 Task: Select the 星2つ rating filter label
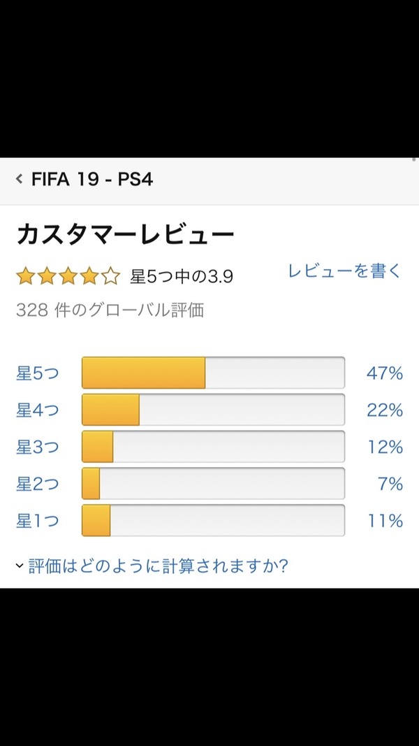(38, 485)
